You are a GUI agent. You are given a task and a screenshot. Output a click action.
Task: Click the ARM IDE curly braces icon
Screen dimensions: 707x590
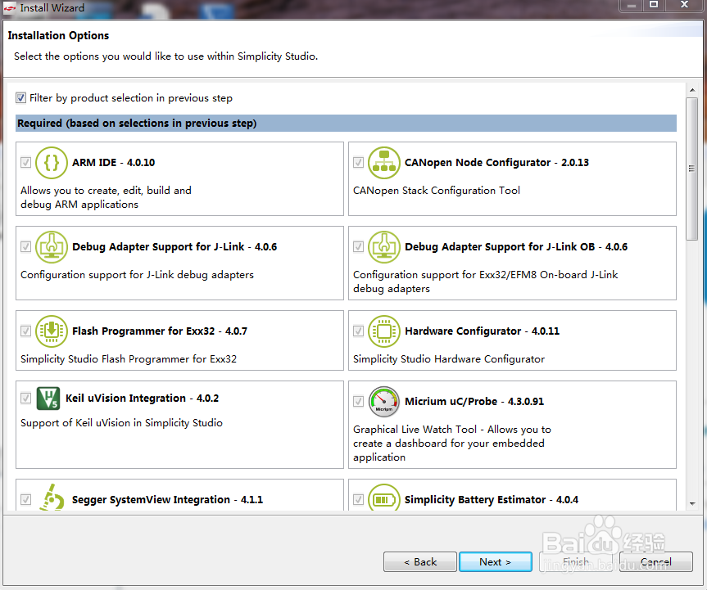point(52,163)
